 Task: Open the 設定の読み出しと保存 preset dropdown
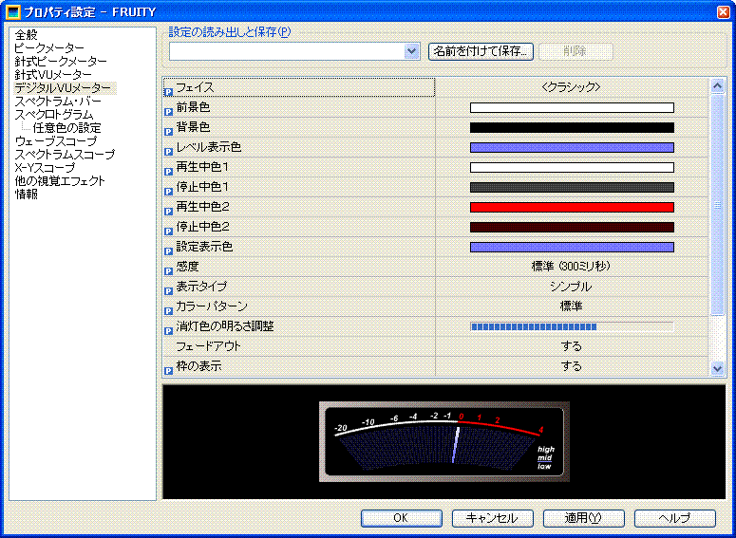[x=411, y=51]
